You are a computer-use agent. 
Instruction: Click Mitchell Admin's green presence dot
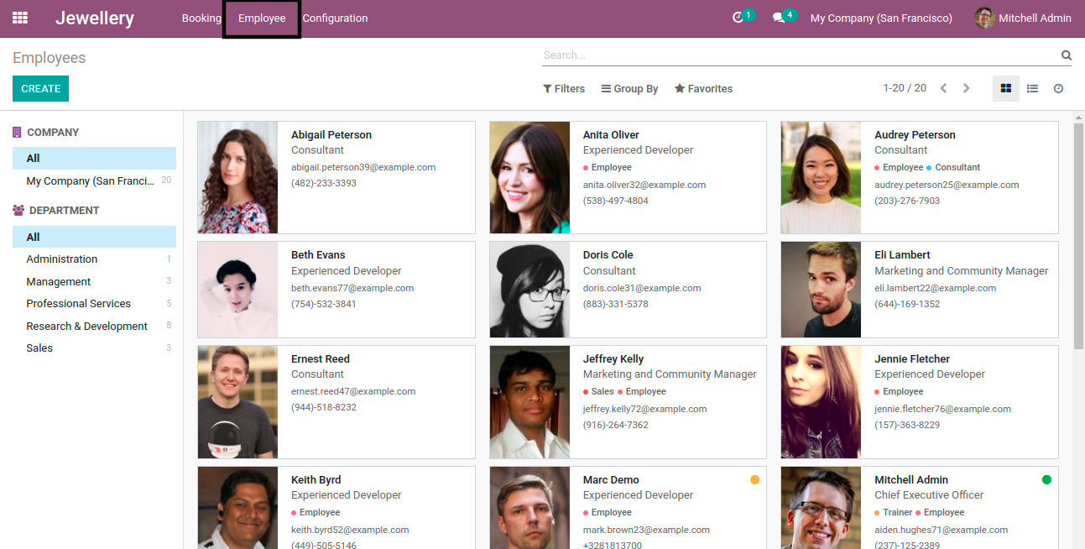pyautogui.click(x=1046, y=479)
